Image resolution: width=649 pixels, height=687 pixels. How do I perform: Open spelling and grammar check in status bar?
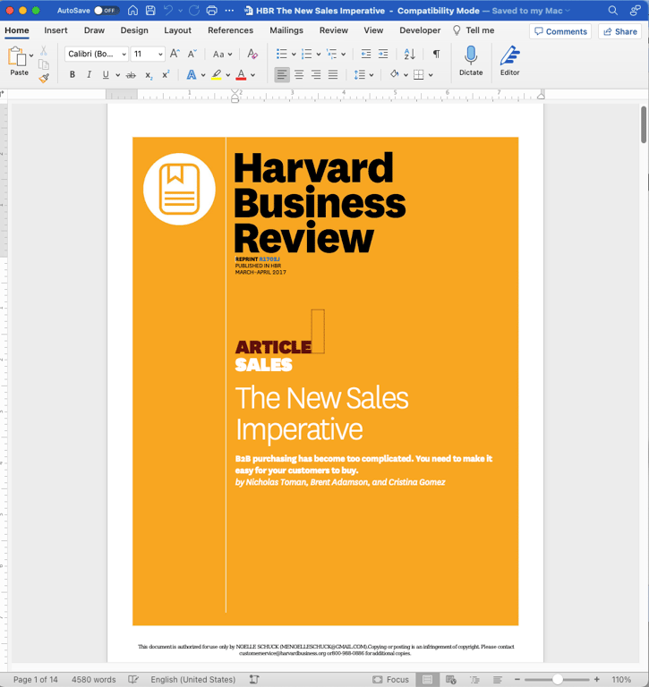point(133,679)
